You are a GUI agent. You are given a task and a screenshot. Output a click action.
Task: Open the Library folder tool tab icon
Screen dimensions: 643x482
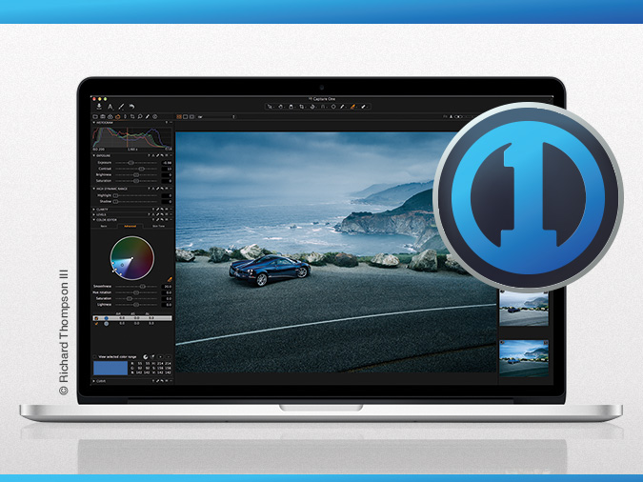[x=95, y=116]
